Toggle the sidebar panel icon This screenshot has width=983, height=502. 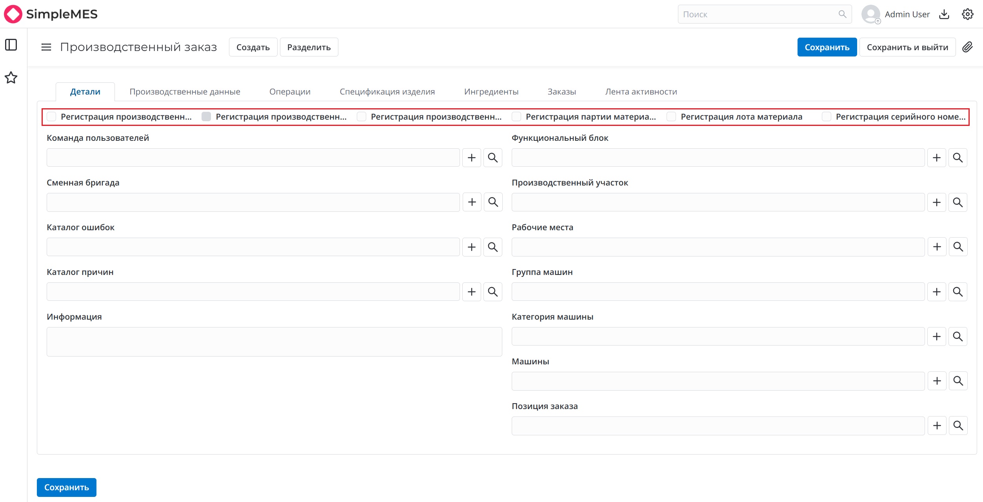coord(11,45)
